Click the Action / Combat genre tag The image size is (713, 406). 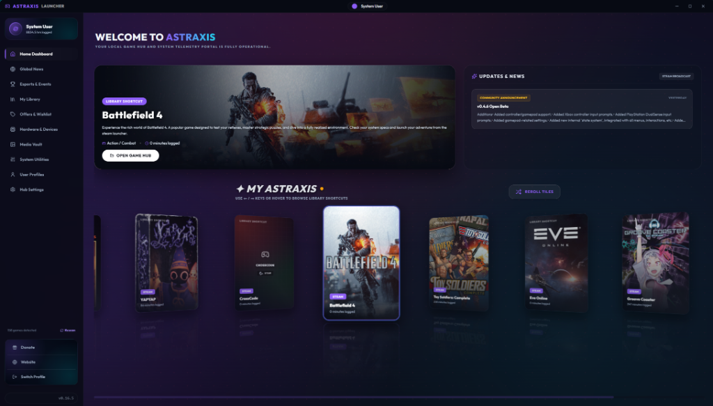pyautogui.click(x=119, y=143)
